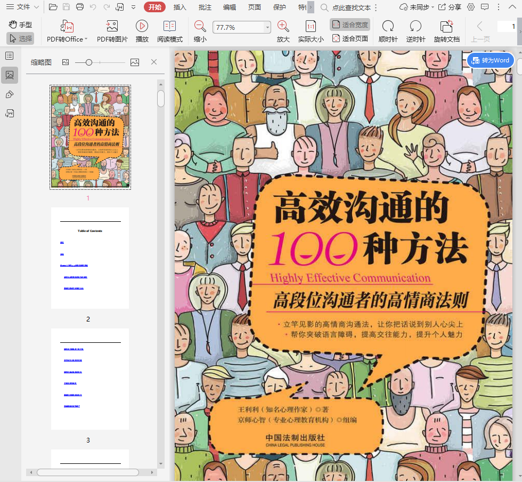Open the PDF转Office dropdown
522x482 pixels.
67,31
